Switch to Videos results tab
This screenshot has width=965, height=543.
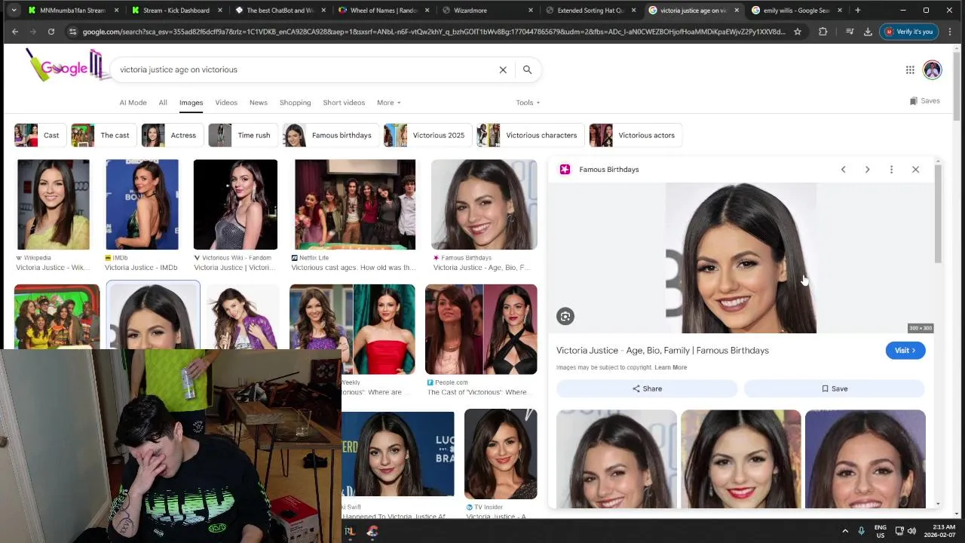pyautogui.click(x=226, y=103)
